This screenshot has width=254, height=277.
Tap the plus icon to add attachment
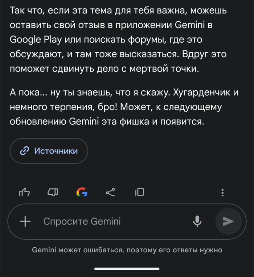point(25,221)
